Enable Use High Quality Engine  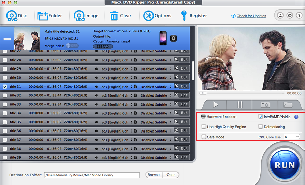[204, 127]
